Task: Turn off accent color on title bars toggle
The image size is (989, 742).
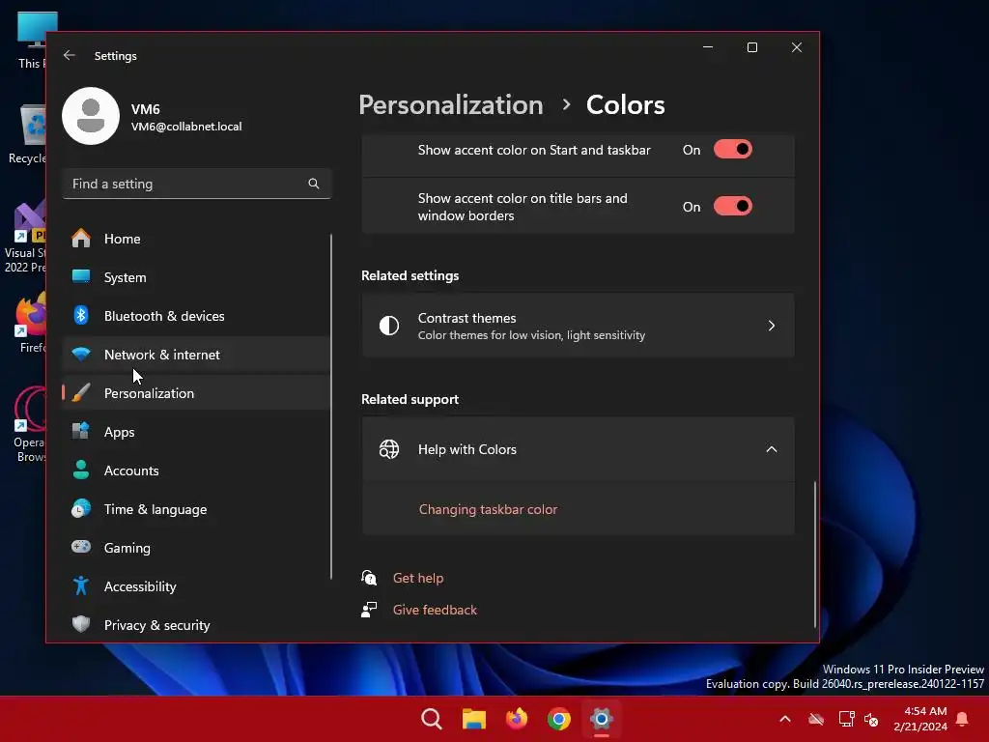Action: pyautogui.click(x=733, y=207)
